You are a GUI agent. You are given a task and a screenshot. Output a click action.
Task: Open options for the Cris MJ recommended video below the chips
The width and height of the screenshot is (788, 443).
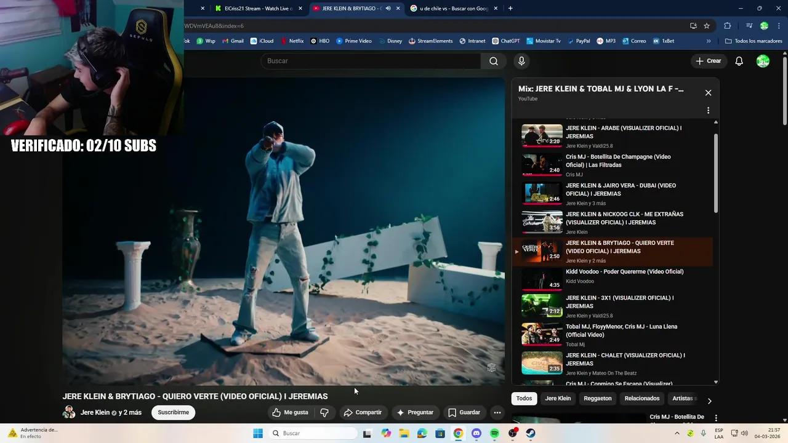pyautogui.click(x=716, y=418)
